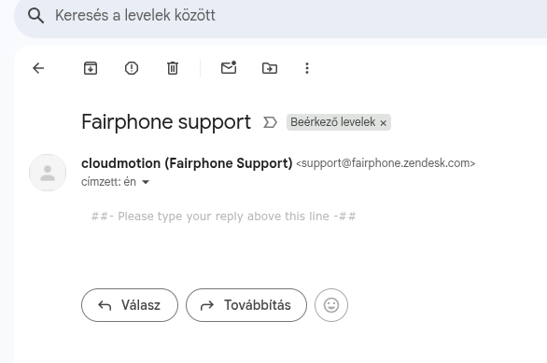Click the support@fairphone.zendesk.com address
The width and height of the screenshot is (547, 363).
(386, 163)
